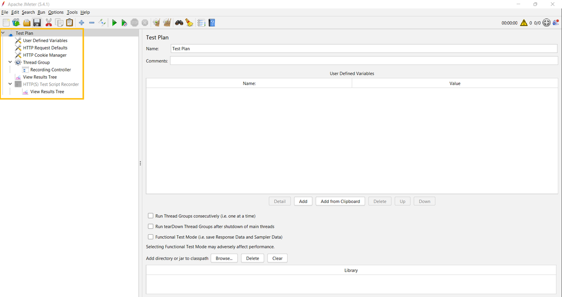Image resolution: width=562 pixels, height=297 pixels.
Task: Click the variables table Delete button
Action: pos(380,201)
